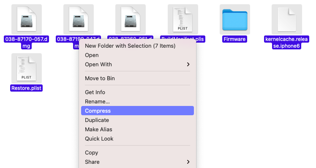Click the BuildManifest plist file icon

(183, 19)
